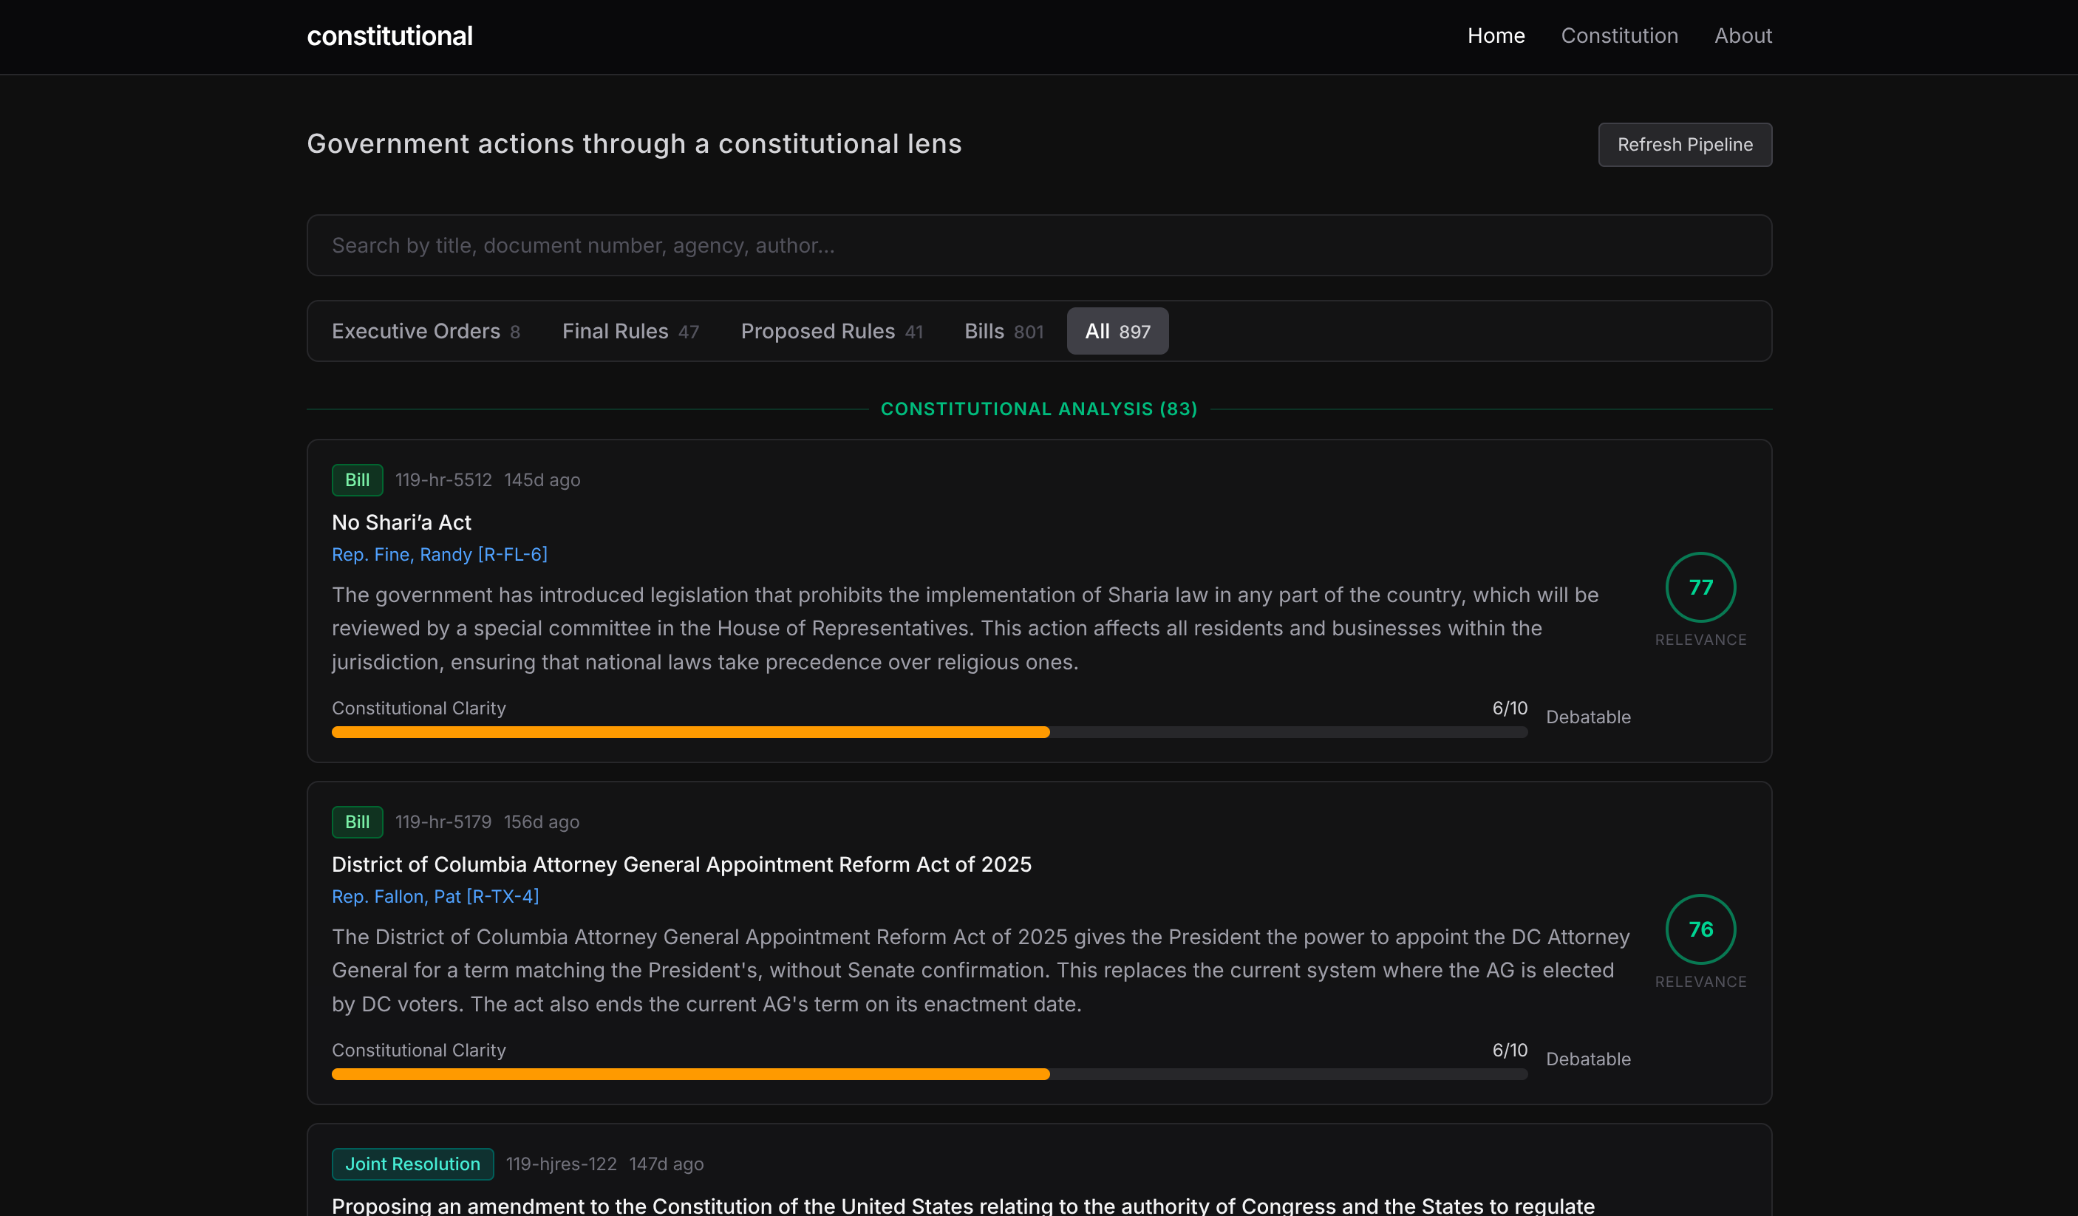2078x1216 pixels.
Task: Show only Bills tab
Action: [1004, 332]
